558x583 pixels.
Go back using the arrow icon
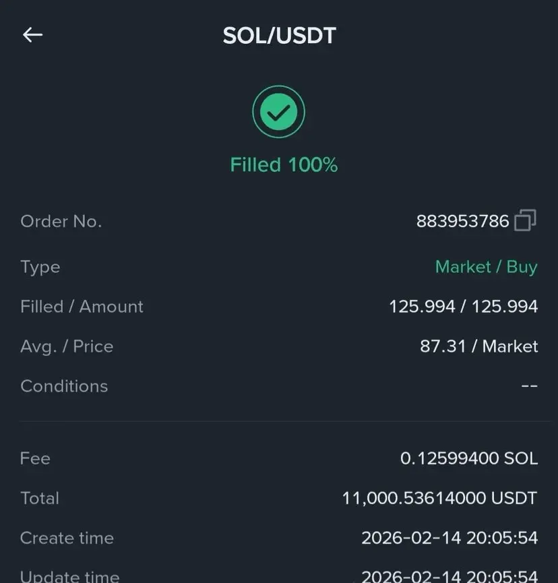coord(33,35)
